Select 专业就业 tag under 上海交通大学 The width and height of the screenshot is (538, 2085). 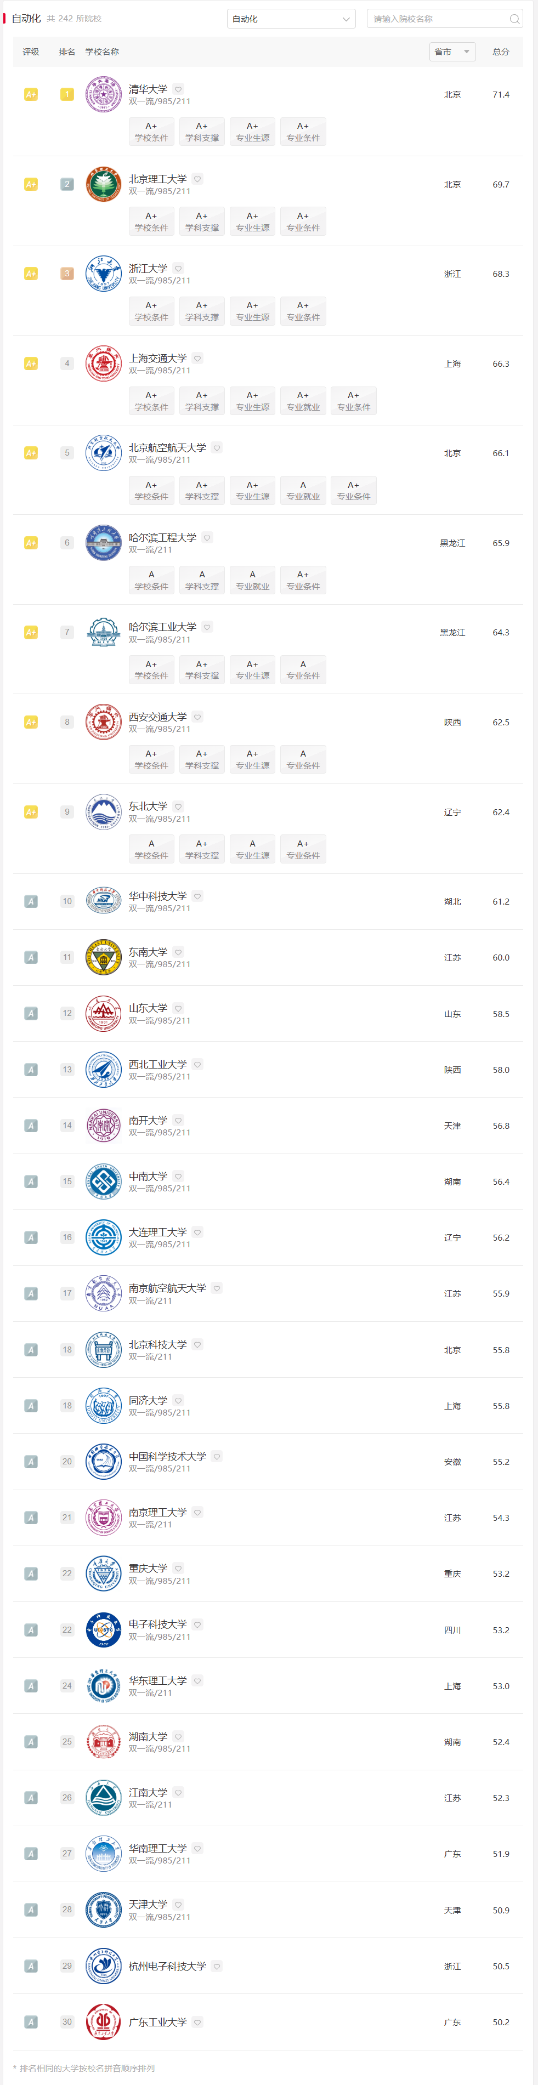pos(303,401)
